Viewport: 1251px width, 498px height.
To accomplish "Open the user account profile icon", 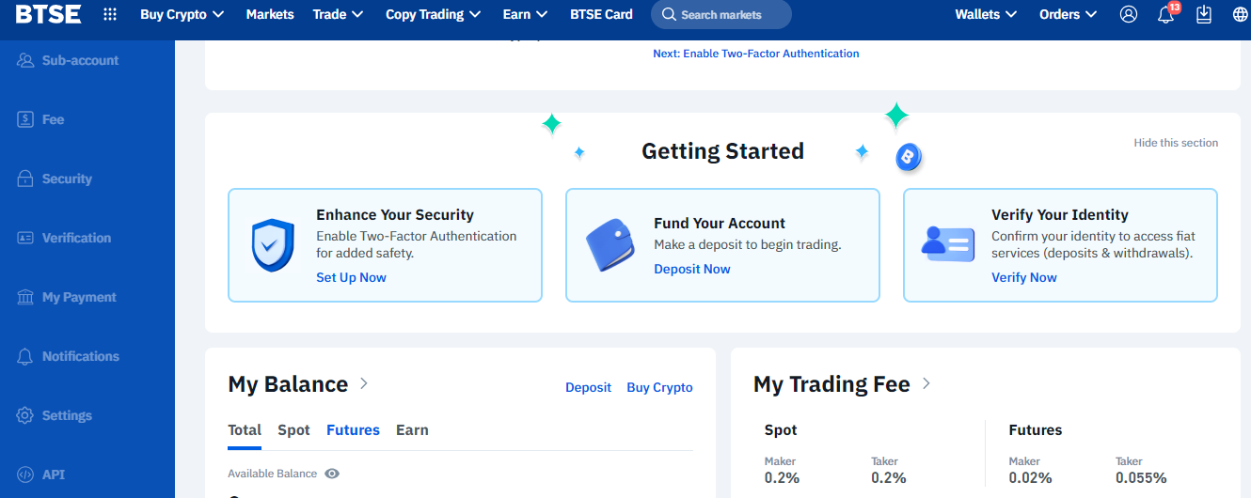I will coord(1129,14).
